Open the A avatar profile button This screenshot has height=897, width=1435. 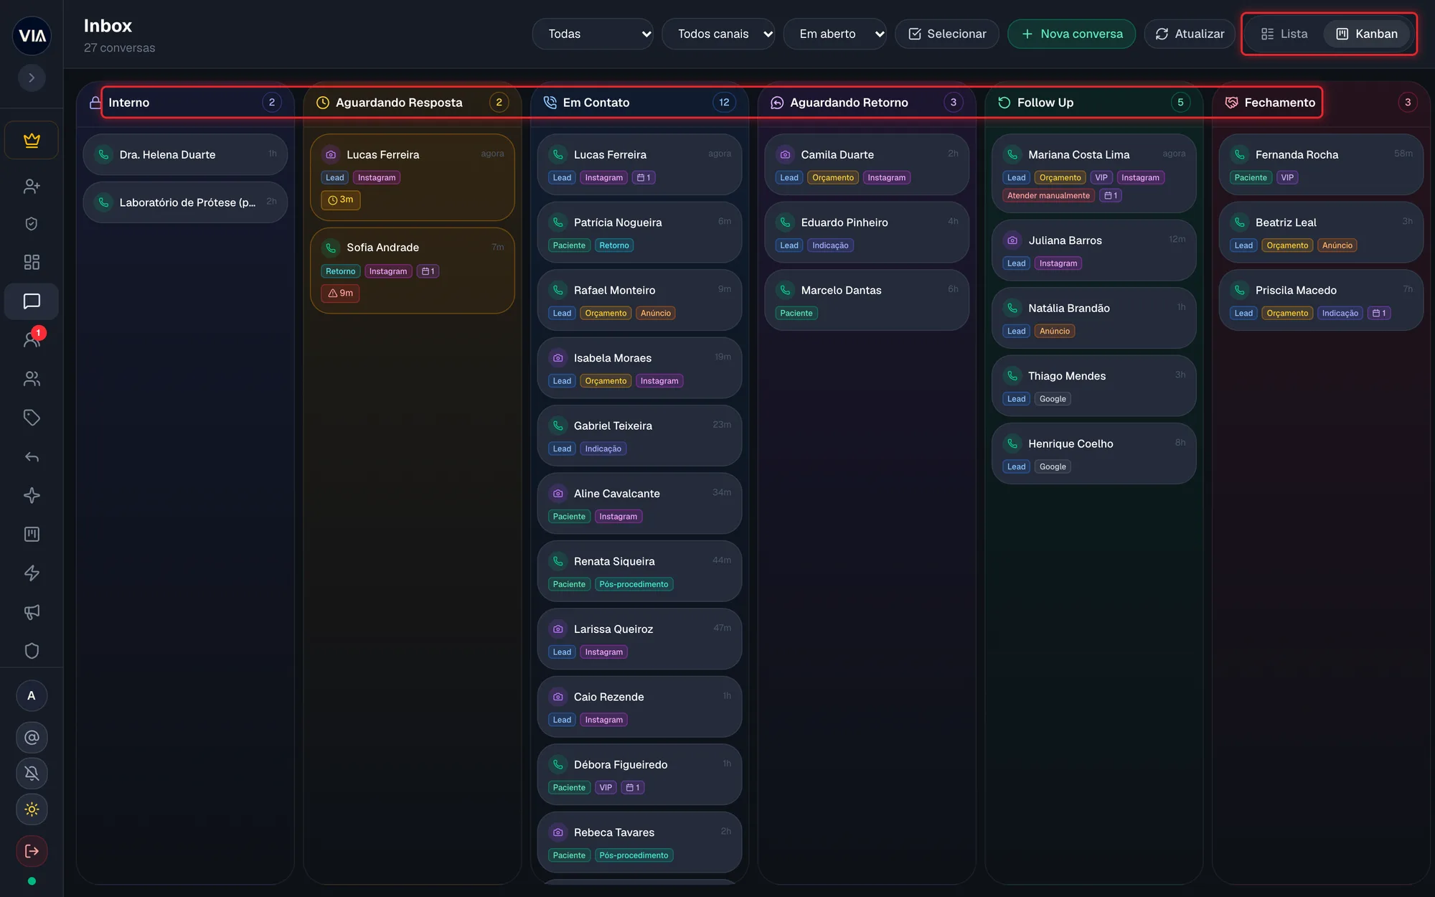click(32, 695)
